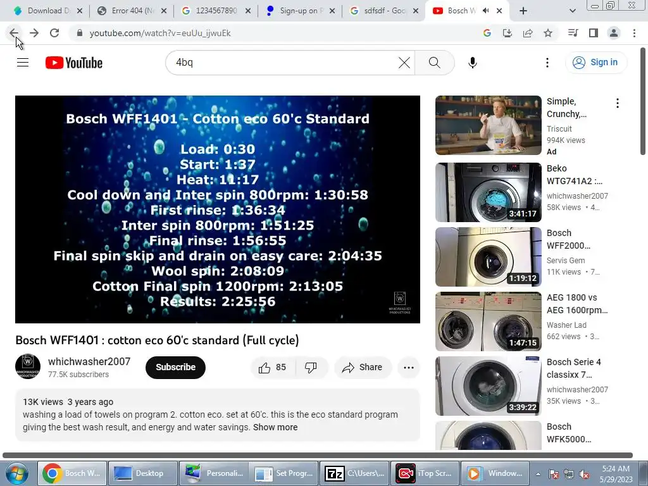
Task: Show hidden system tray icons
Action: [538, 474]
